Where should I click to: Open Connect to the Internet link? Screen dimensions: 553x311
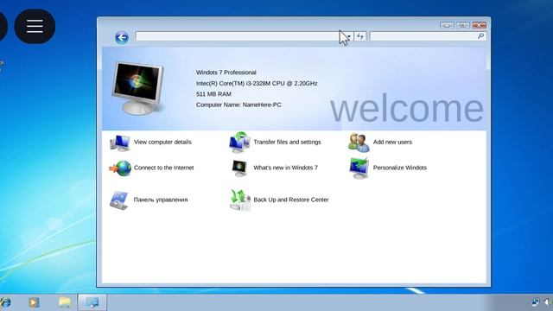click(x=163, y=168)
